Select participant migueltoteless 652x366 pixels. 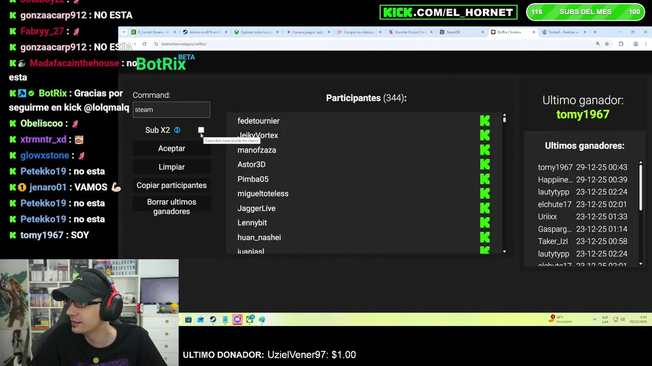[x=263, y=194]
